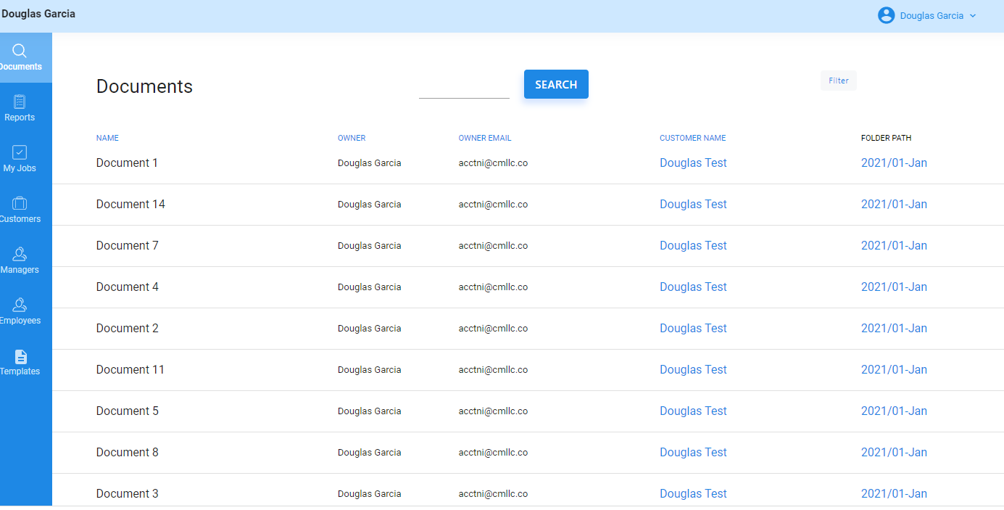Open 2021/01-Jan folder link for Document 14
The image size is (1004, 510).
[894, 205]
